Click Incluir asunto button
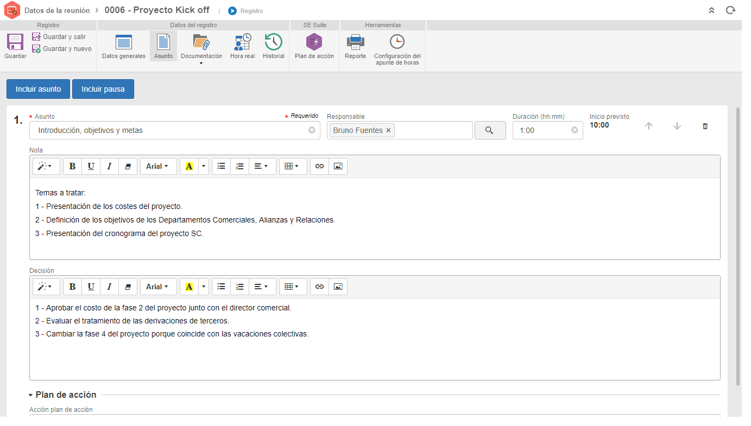The height and width of the screenshot is (426, 751). point(38,89)
